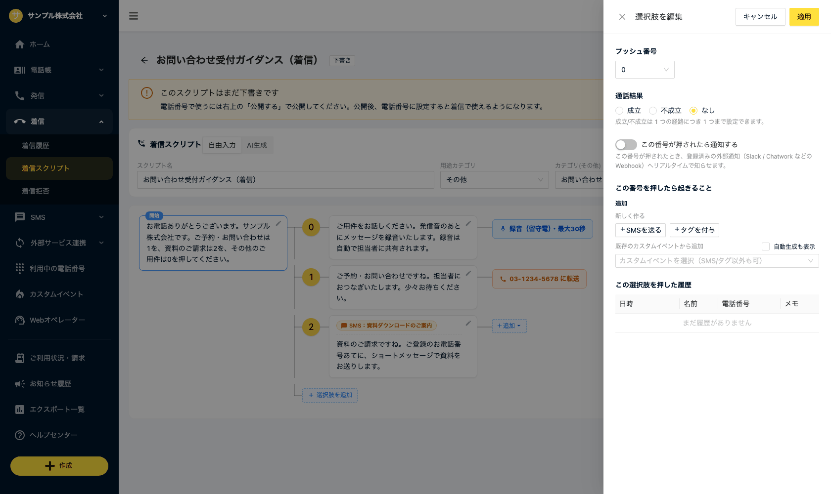This screenshot has height=494, width=831.
Task: Expand the 電話帳 sidebar section chevron
Action: (x=101, y=70)
